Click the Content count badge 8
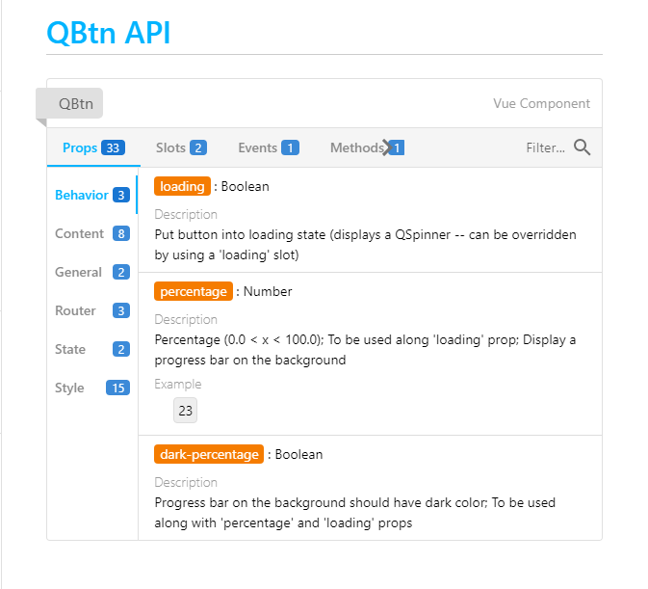The height and width of the screenshot is (589, 648). coord(121,233)
